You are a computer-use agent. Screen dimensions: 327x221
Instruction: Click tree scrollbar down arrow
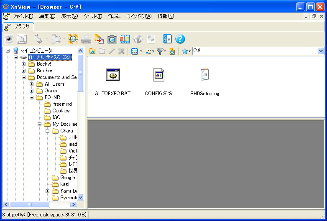coord(81,197)
